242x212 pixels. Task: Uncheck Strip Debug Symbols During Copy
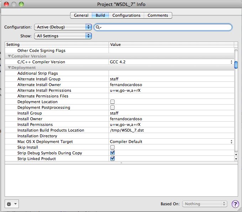pos(112,153)
